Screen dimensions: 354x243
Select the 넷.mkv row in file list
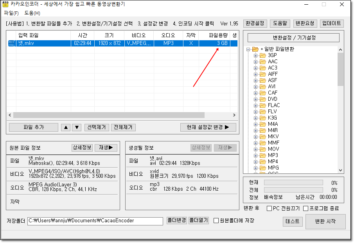pos(122,43)
